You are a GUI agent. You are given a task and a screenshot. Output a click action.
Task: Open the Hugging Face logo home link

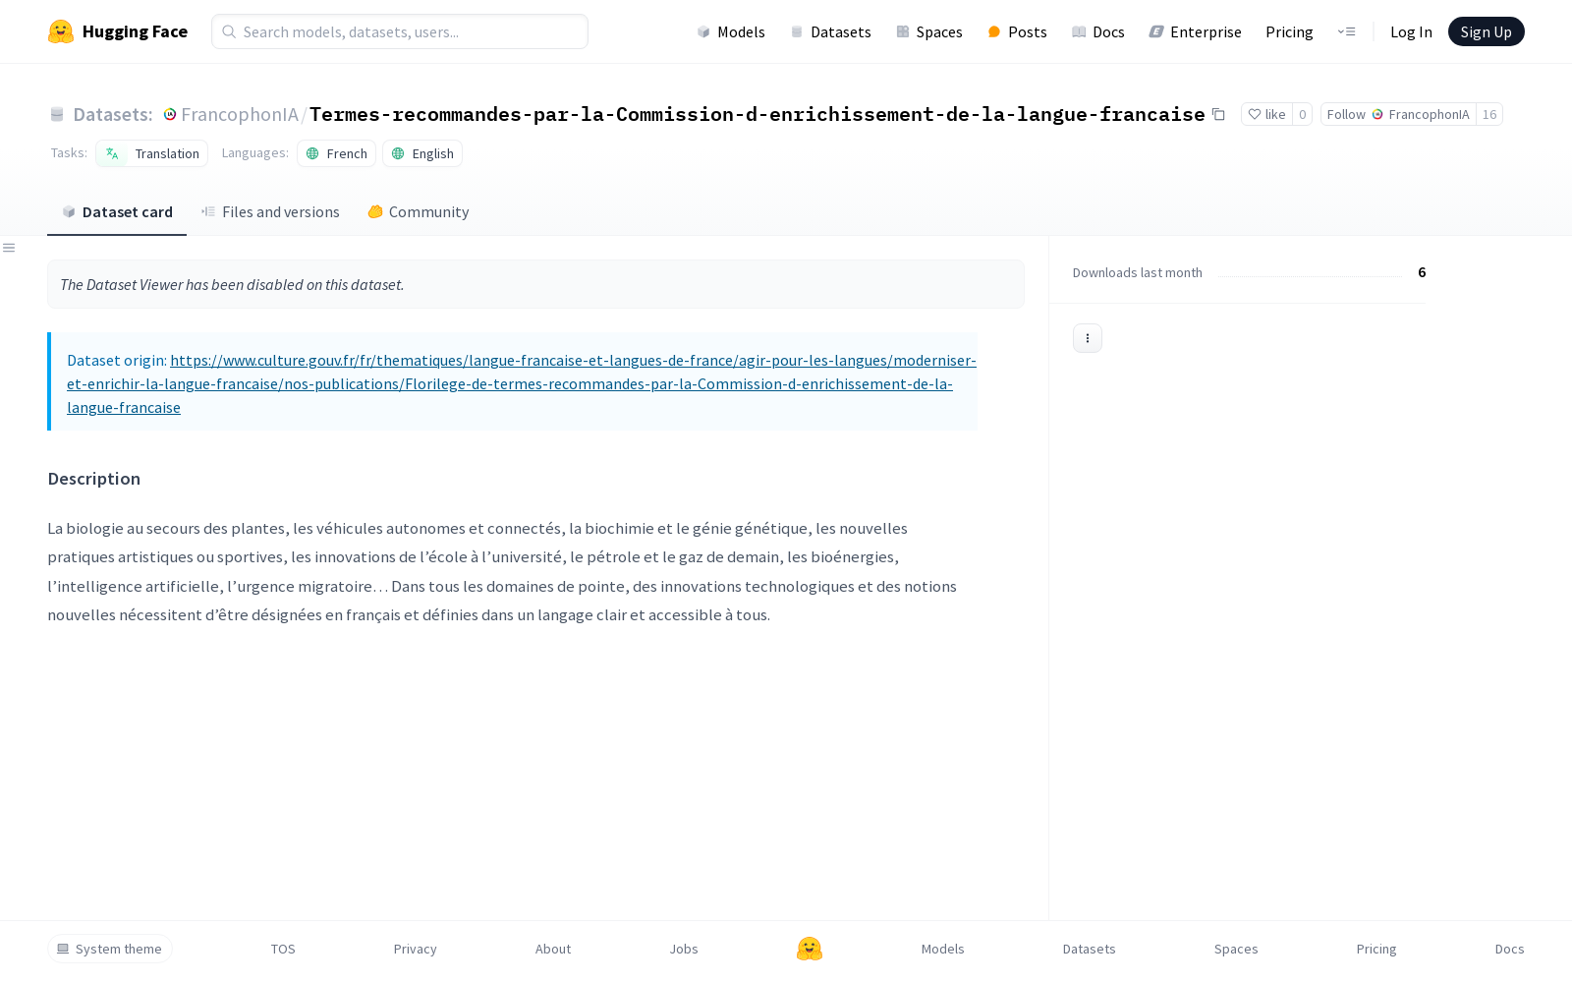coord(118,31)
